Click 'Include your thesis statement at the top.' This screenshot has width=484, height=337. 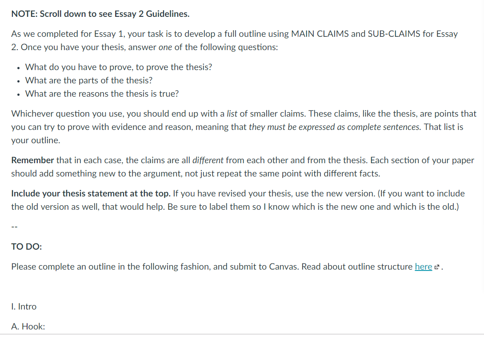(x=91, y=194)
